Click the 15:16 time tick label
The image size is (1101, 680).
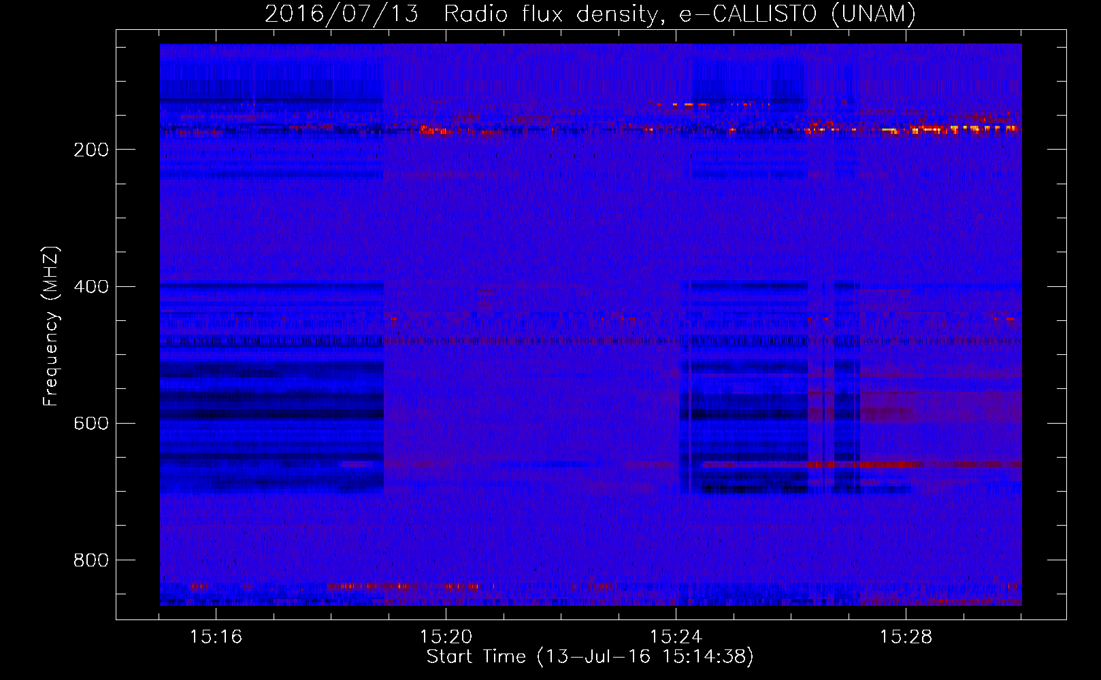tap(216, 637)
